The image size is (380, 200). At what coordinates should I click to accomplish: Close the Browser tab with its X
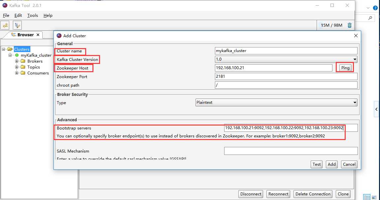tap(38, 35)
